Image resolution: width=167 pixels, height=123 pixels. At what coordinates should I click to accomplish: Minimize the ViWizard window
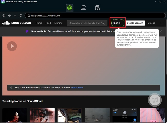[156, 2]
